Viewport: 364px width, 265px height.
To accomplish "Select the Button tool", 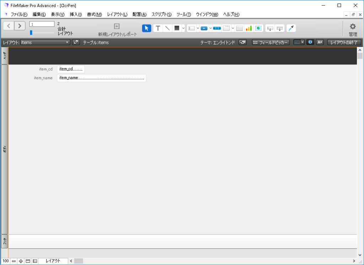I will point(204,28).
